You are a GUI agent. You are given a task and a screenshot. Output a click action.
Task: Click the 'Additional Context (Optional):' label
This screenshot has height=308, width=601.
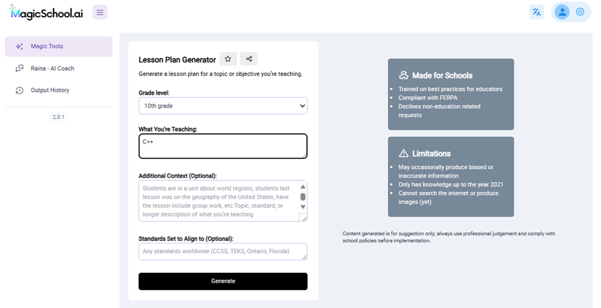[x=178, y=176]
